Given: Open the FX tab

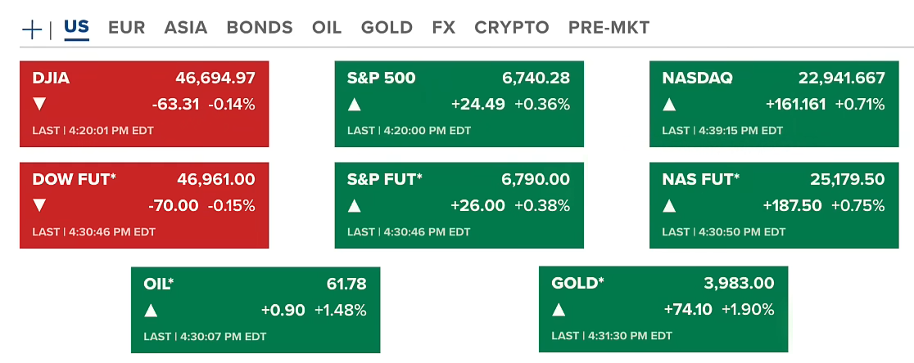Looking at the screenshot, I should coord(444,28).
